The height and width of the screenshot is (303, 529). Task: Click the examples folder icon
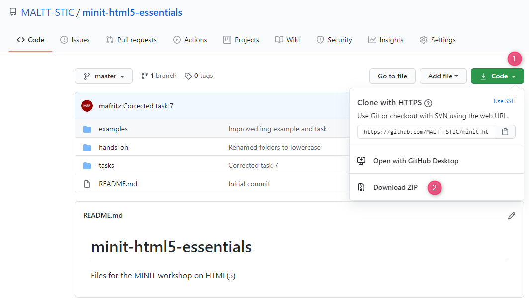87,129
